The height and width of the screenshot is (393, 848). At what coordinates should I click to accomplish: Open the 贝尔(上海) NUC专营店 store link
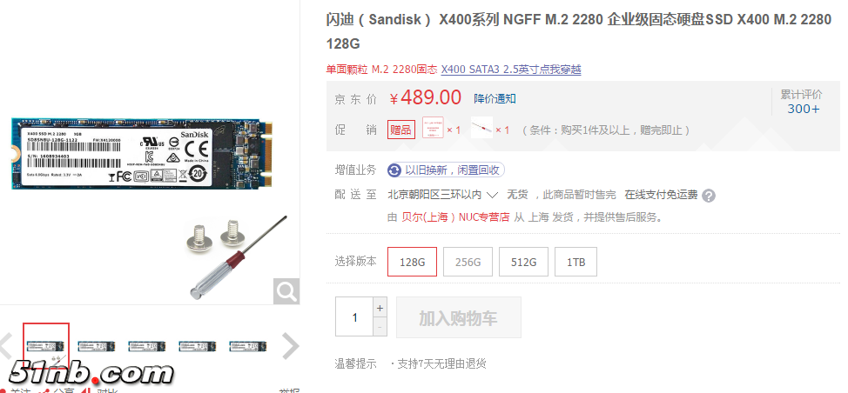point(455,217)
